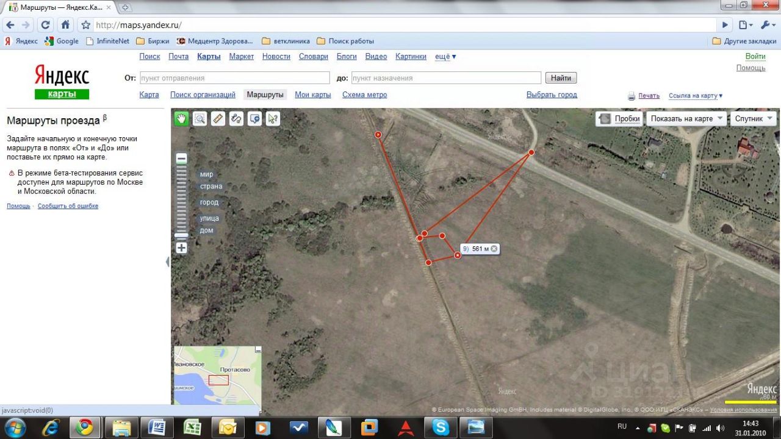Open the Показать на карте dropdown
Image resolution: width=781 pixels, height=439 pixels.
(x=686, y=119)
